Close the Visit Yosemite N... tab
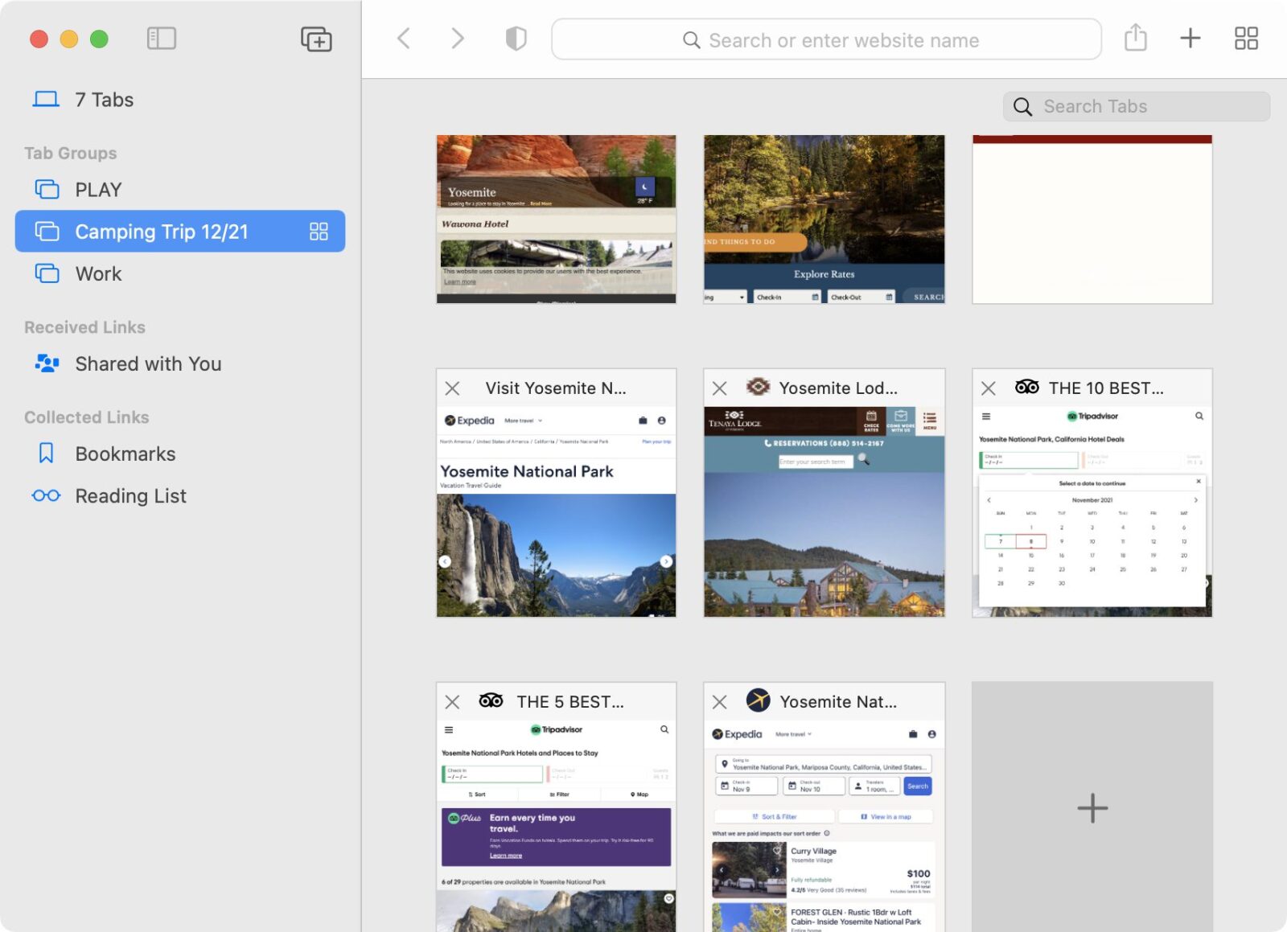1287x932 pixels. tap(453, 388)
